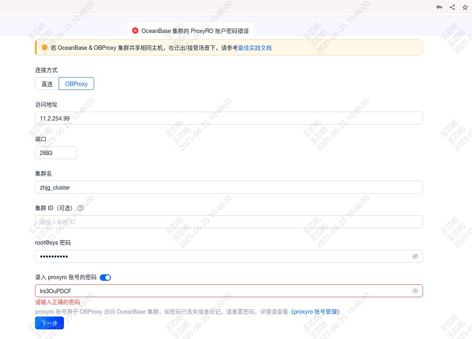Click the password key icon in browser toolbar
This screenshot has width=472, height=339.
coord(439,7)
